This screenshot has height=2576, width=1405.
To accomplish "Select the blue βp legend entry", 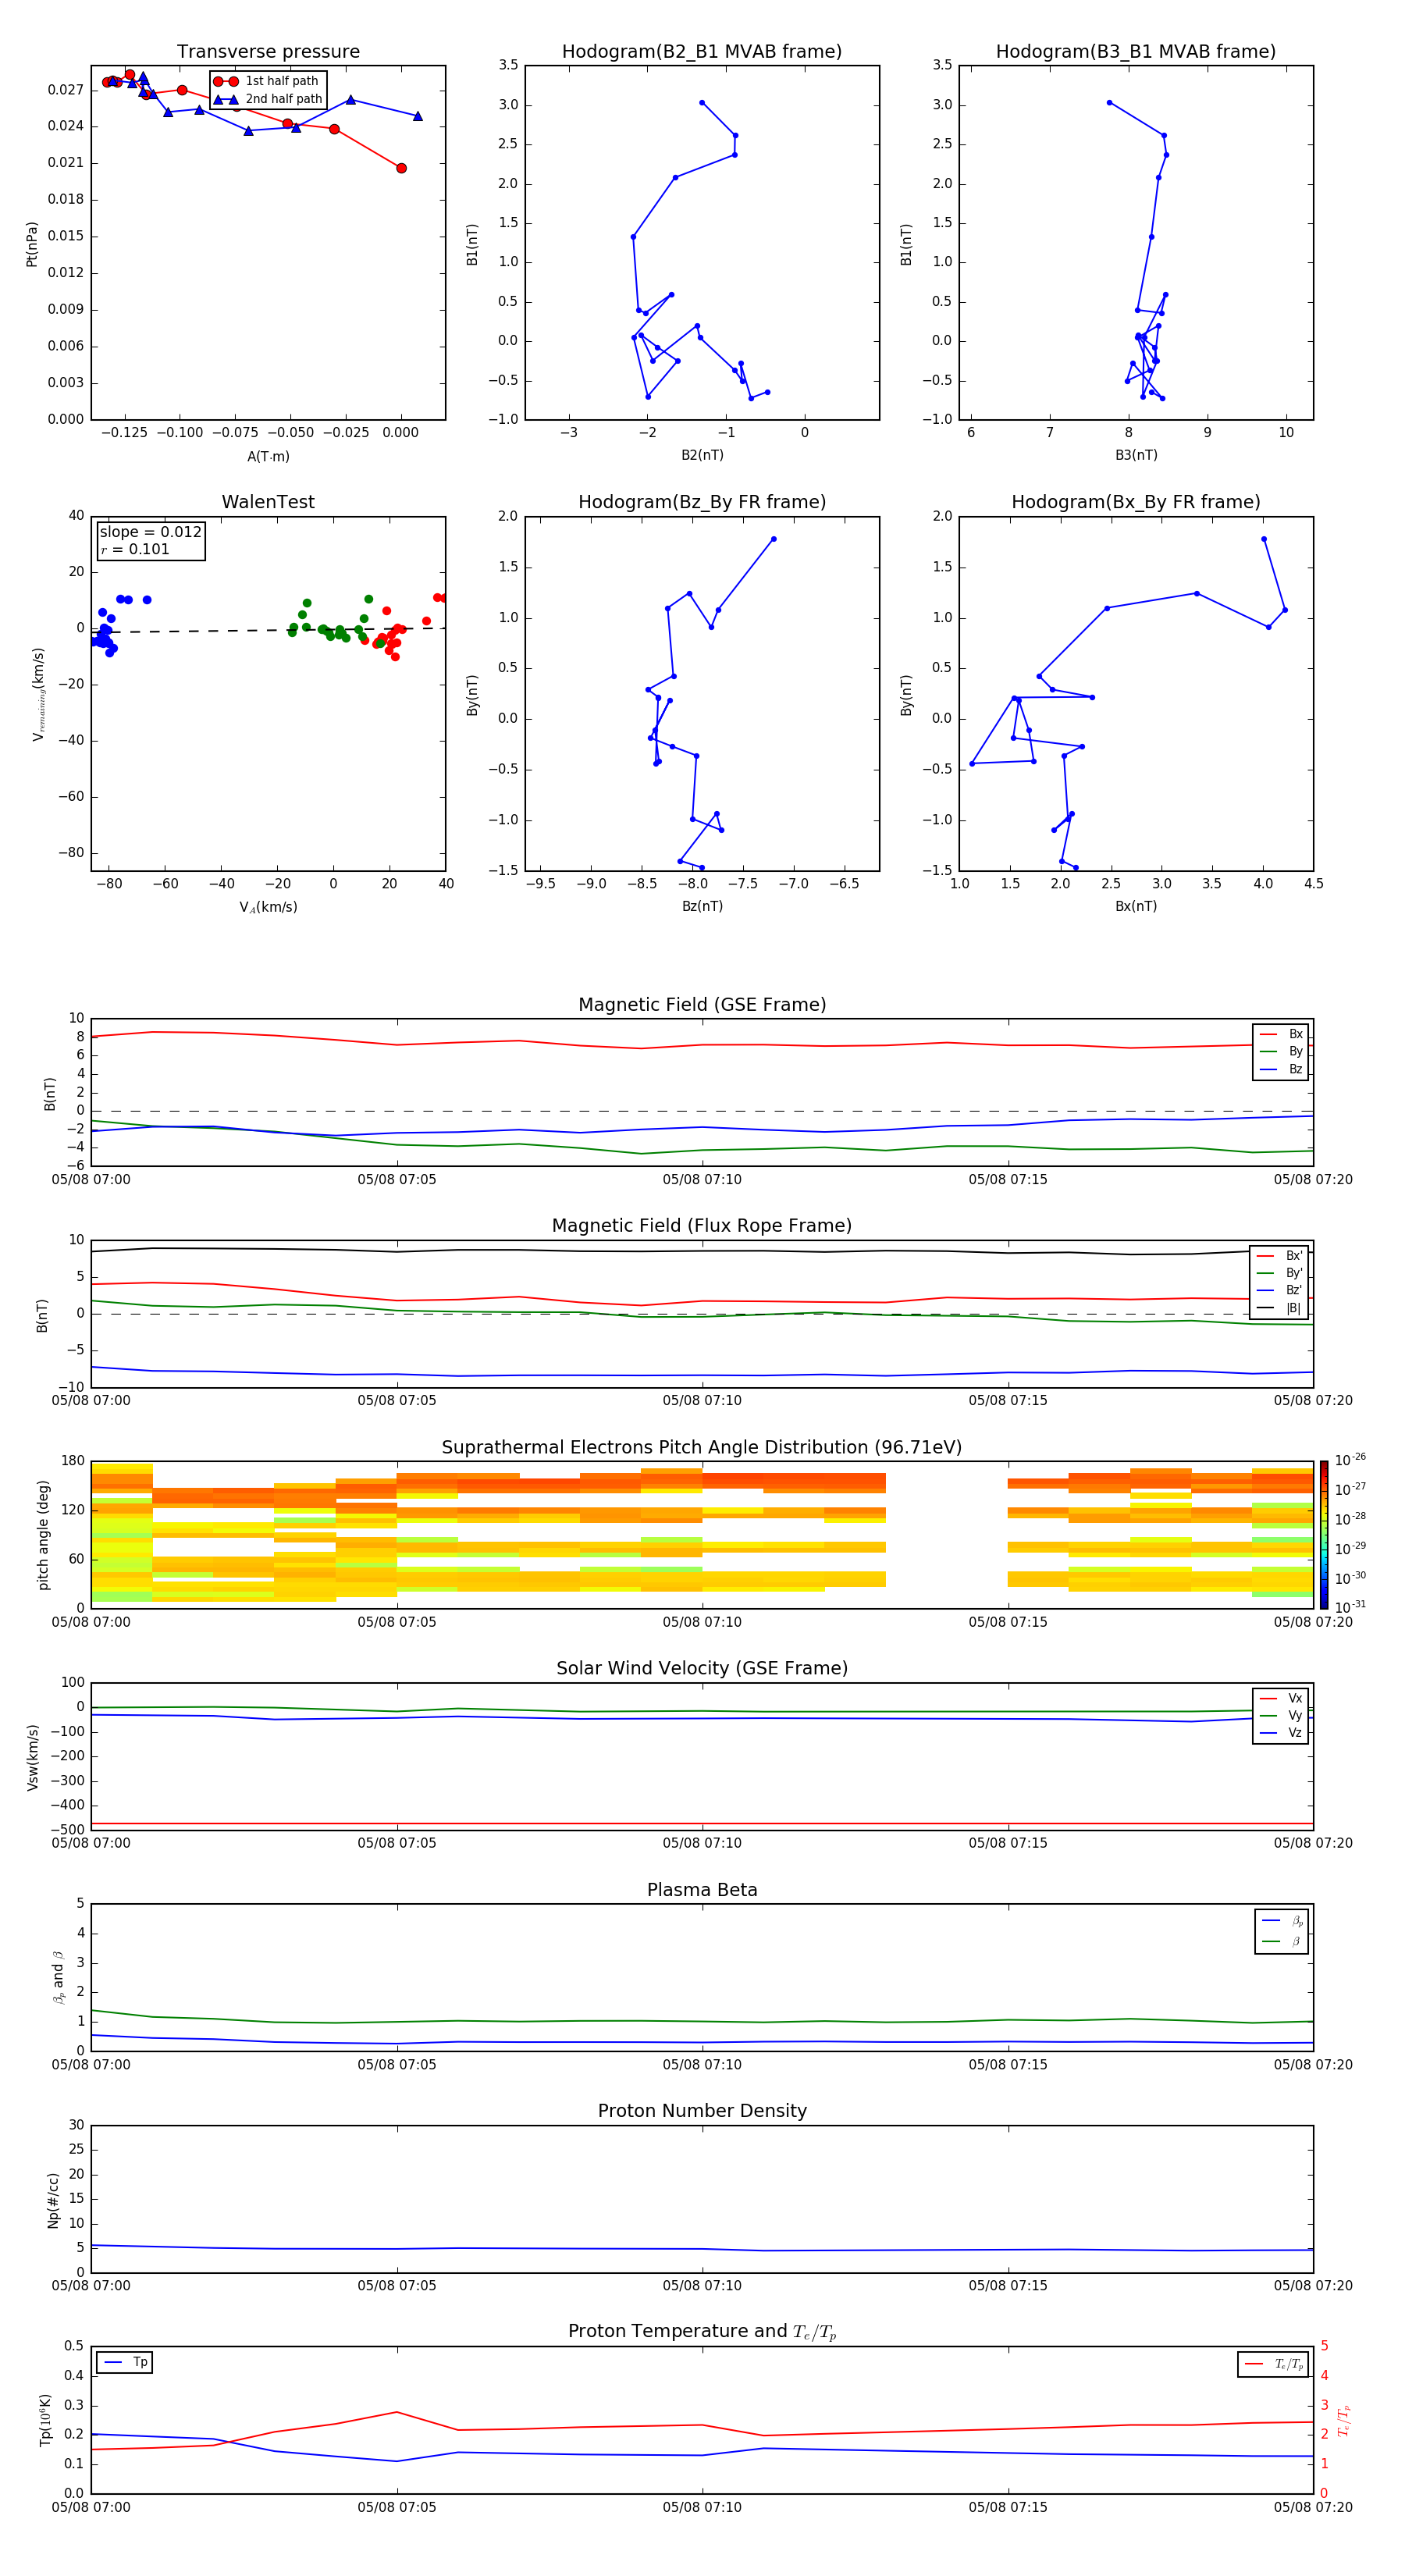I will pyautogui.click(x=1282, y=1921).
